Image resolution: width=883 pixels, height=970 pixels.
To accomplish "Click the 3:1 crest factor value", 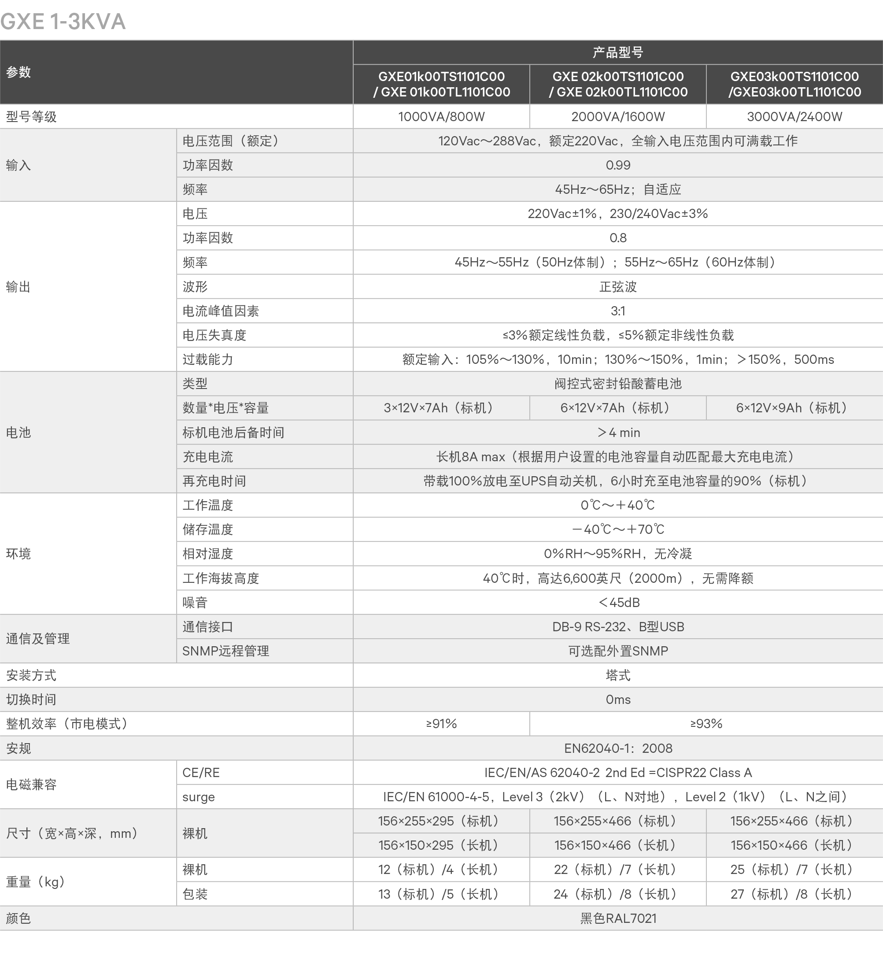I will [618, 311].
